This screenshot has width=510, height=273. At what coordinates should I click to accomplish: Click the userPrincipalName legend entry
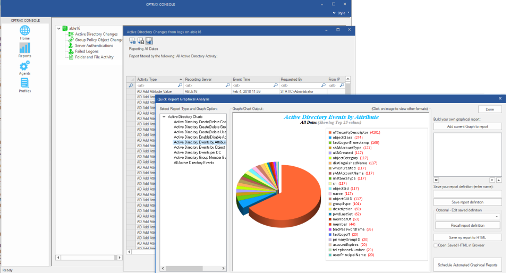coord(351,255)
